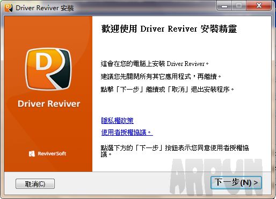Screen dimensions: 276x199
Task: Click the 下一步(N) > button
Action: point(236,182)
